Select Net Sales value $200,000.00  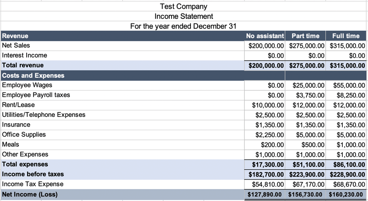[265, 46]
